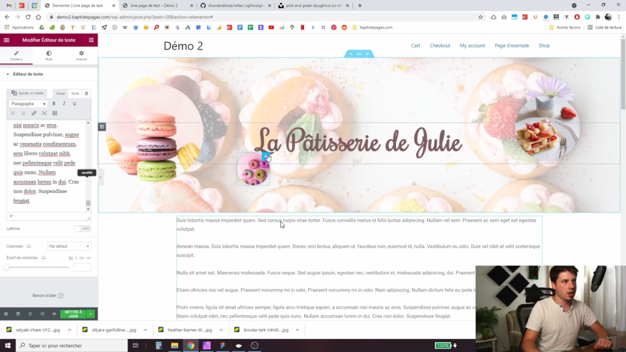Click the column edit handle icon
Viewport: 626px width, 352px height.
coord(102,127)
